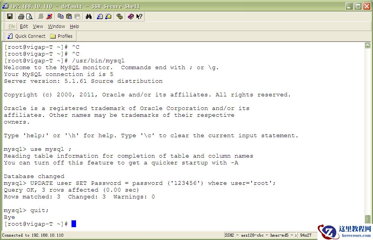Open the Help menu
The image size is (373, 240).
pos(75,26)
